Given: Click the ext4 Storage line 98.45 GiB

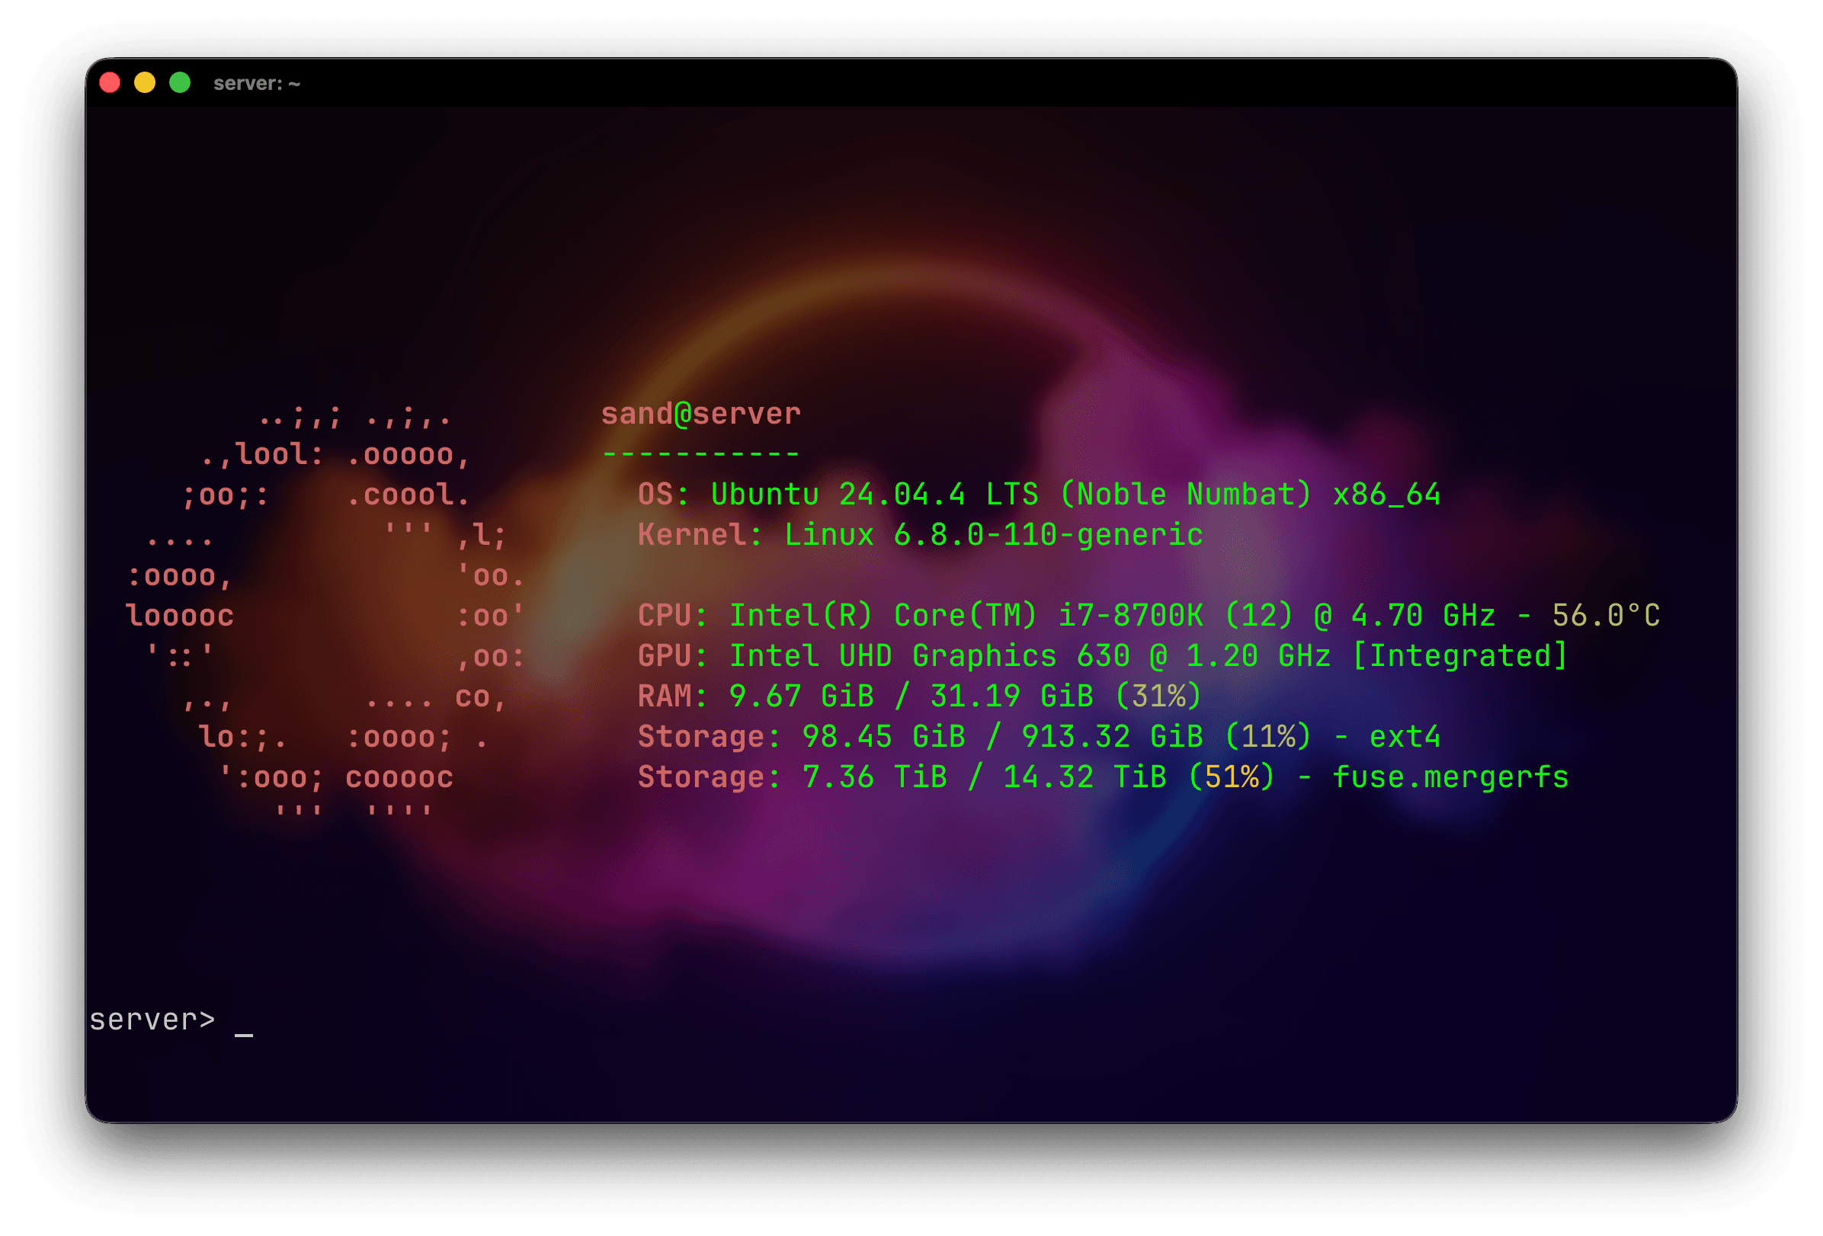Looking at the screenshot, I should tap(1039, 736).
